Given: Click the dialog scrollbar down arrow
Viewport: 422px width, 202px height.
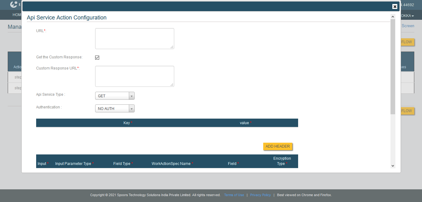Looking at the screenshot, I should [x=393, y=166].
